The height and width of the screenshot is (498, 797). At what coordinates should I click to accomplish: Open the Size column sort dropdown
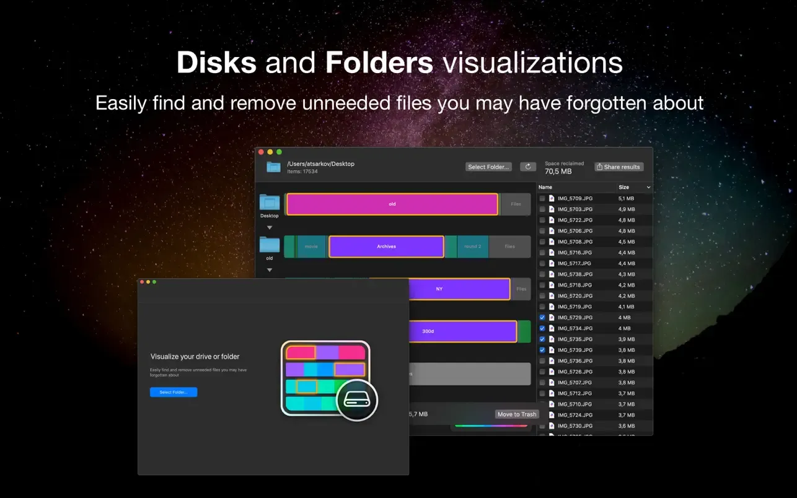tap(648, 187)
